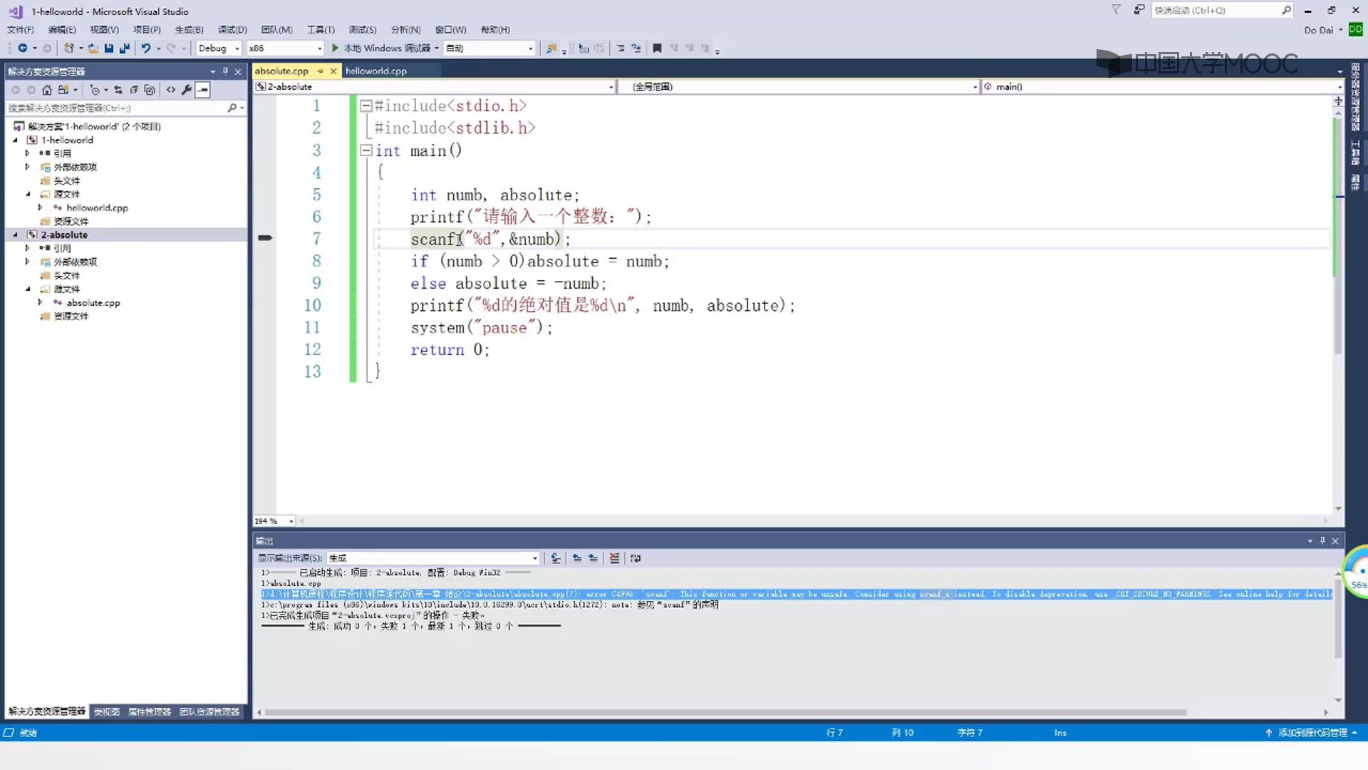Click the preview selected items icon
Image resolution: width=1368 pixels, height=770 pixels.
[x=203, y=90]
